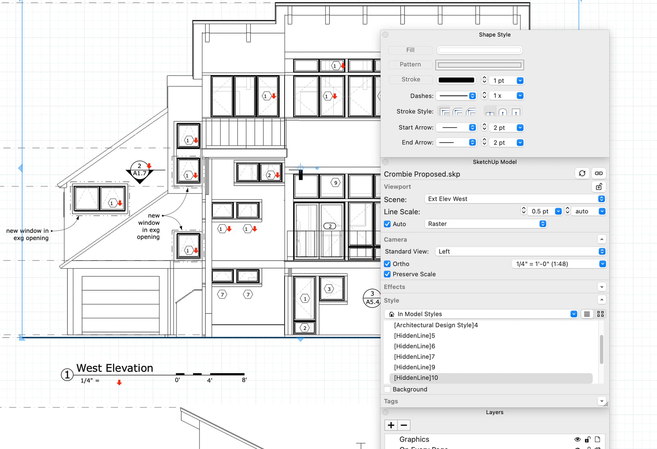Choose the square cap stroke ending

(x=516, y=112)
